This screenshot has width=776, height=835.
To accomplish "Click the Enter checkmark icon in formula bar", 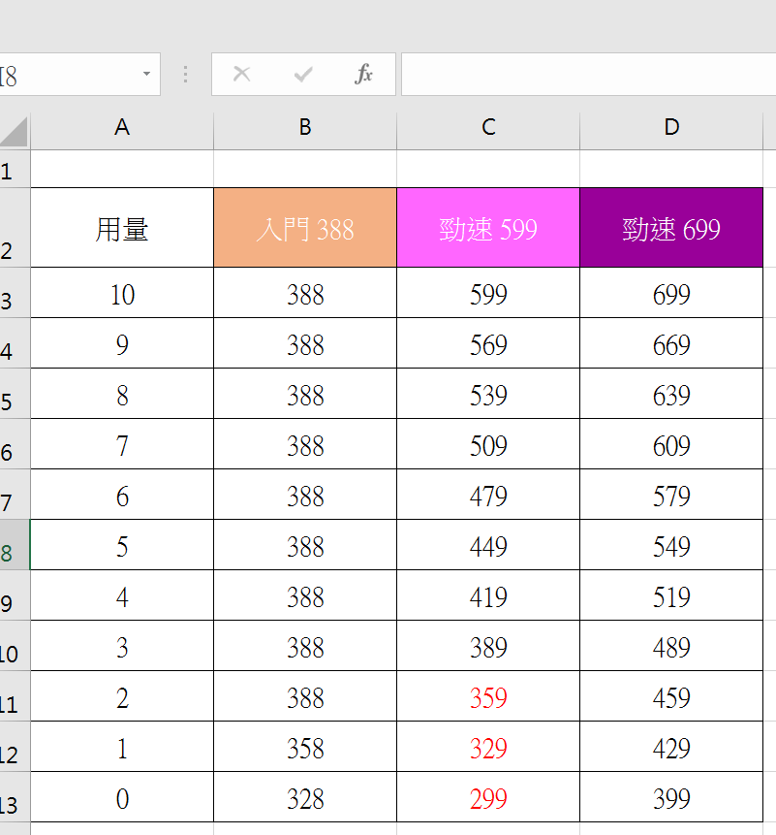I will [x=303, y=74].
